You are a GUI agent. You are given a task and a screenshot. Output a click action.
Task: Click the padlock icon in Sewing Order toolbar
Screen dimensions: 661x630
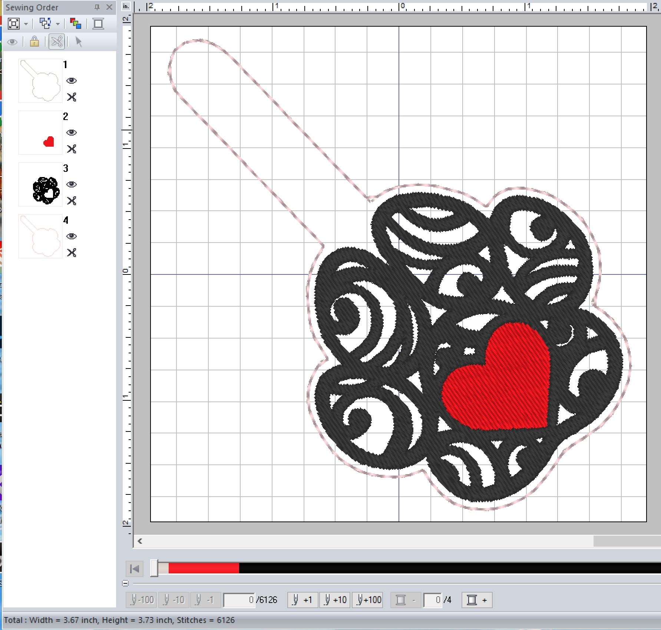point(34,41)
